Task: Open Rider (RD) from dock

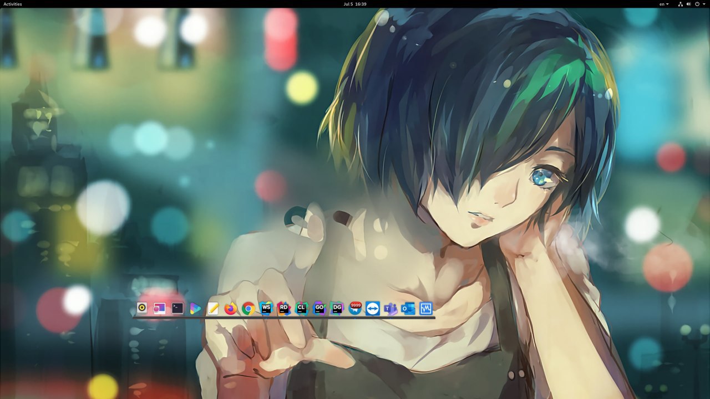Action: (284, 308)
